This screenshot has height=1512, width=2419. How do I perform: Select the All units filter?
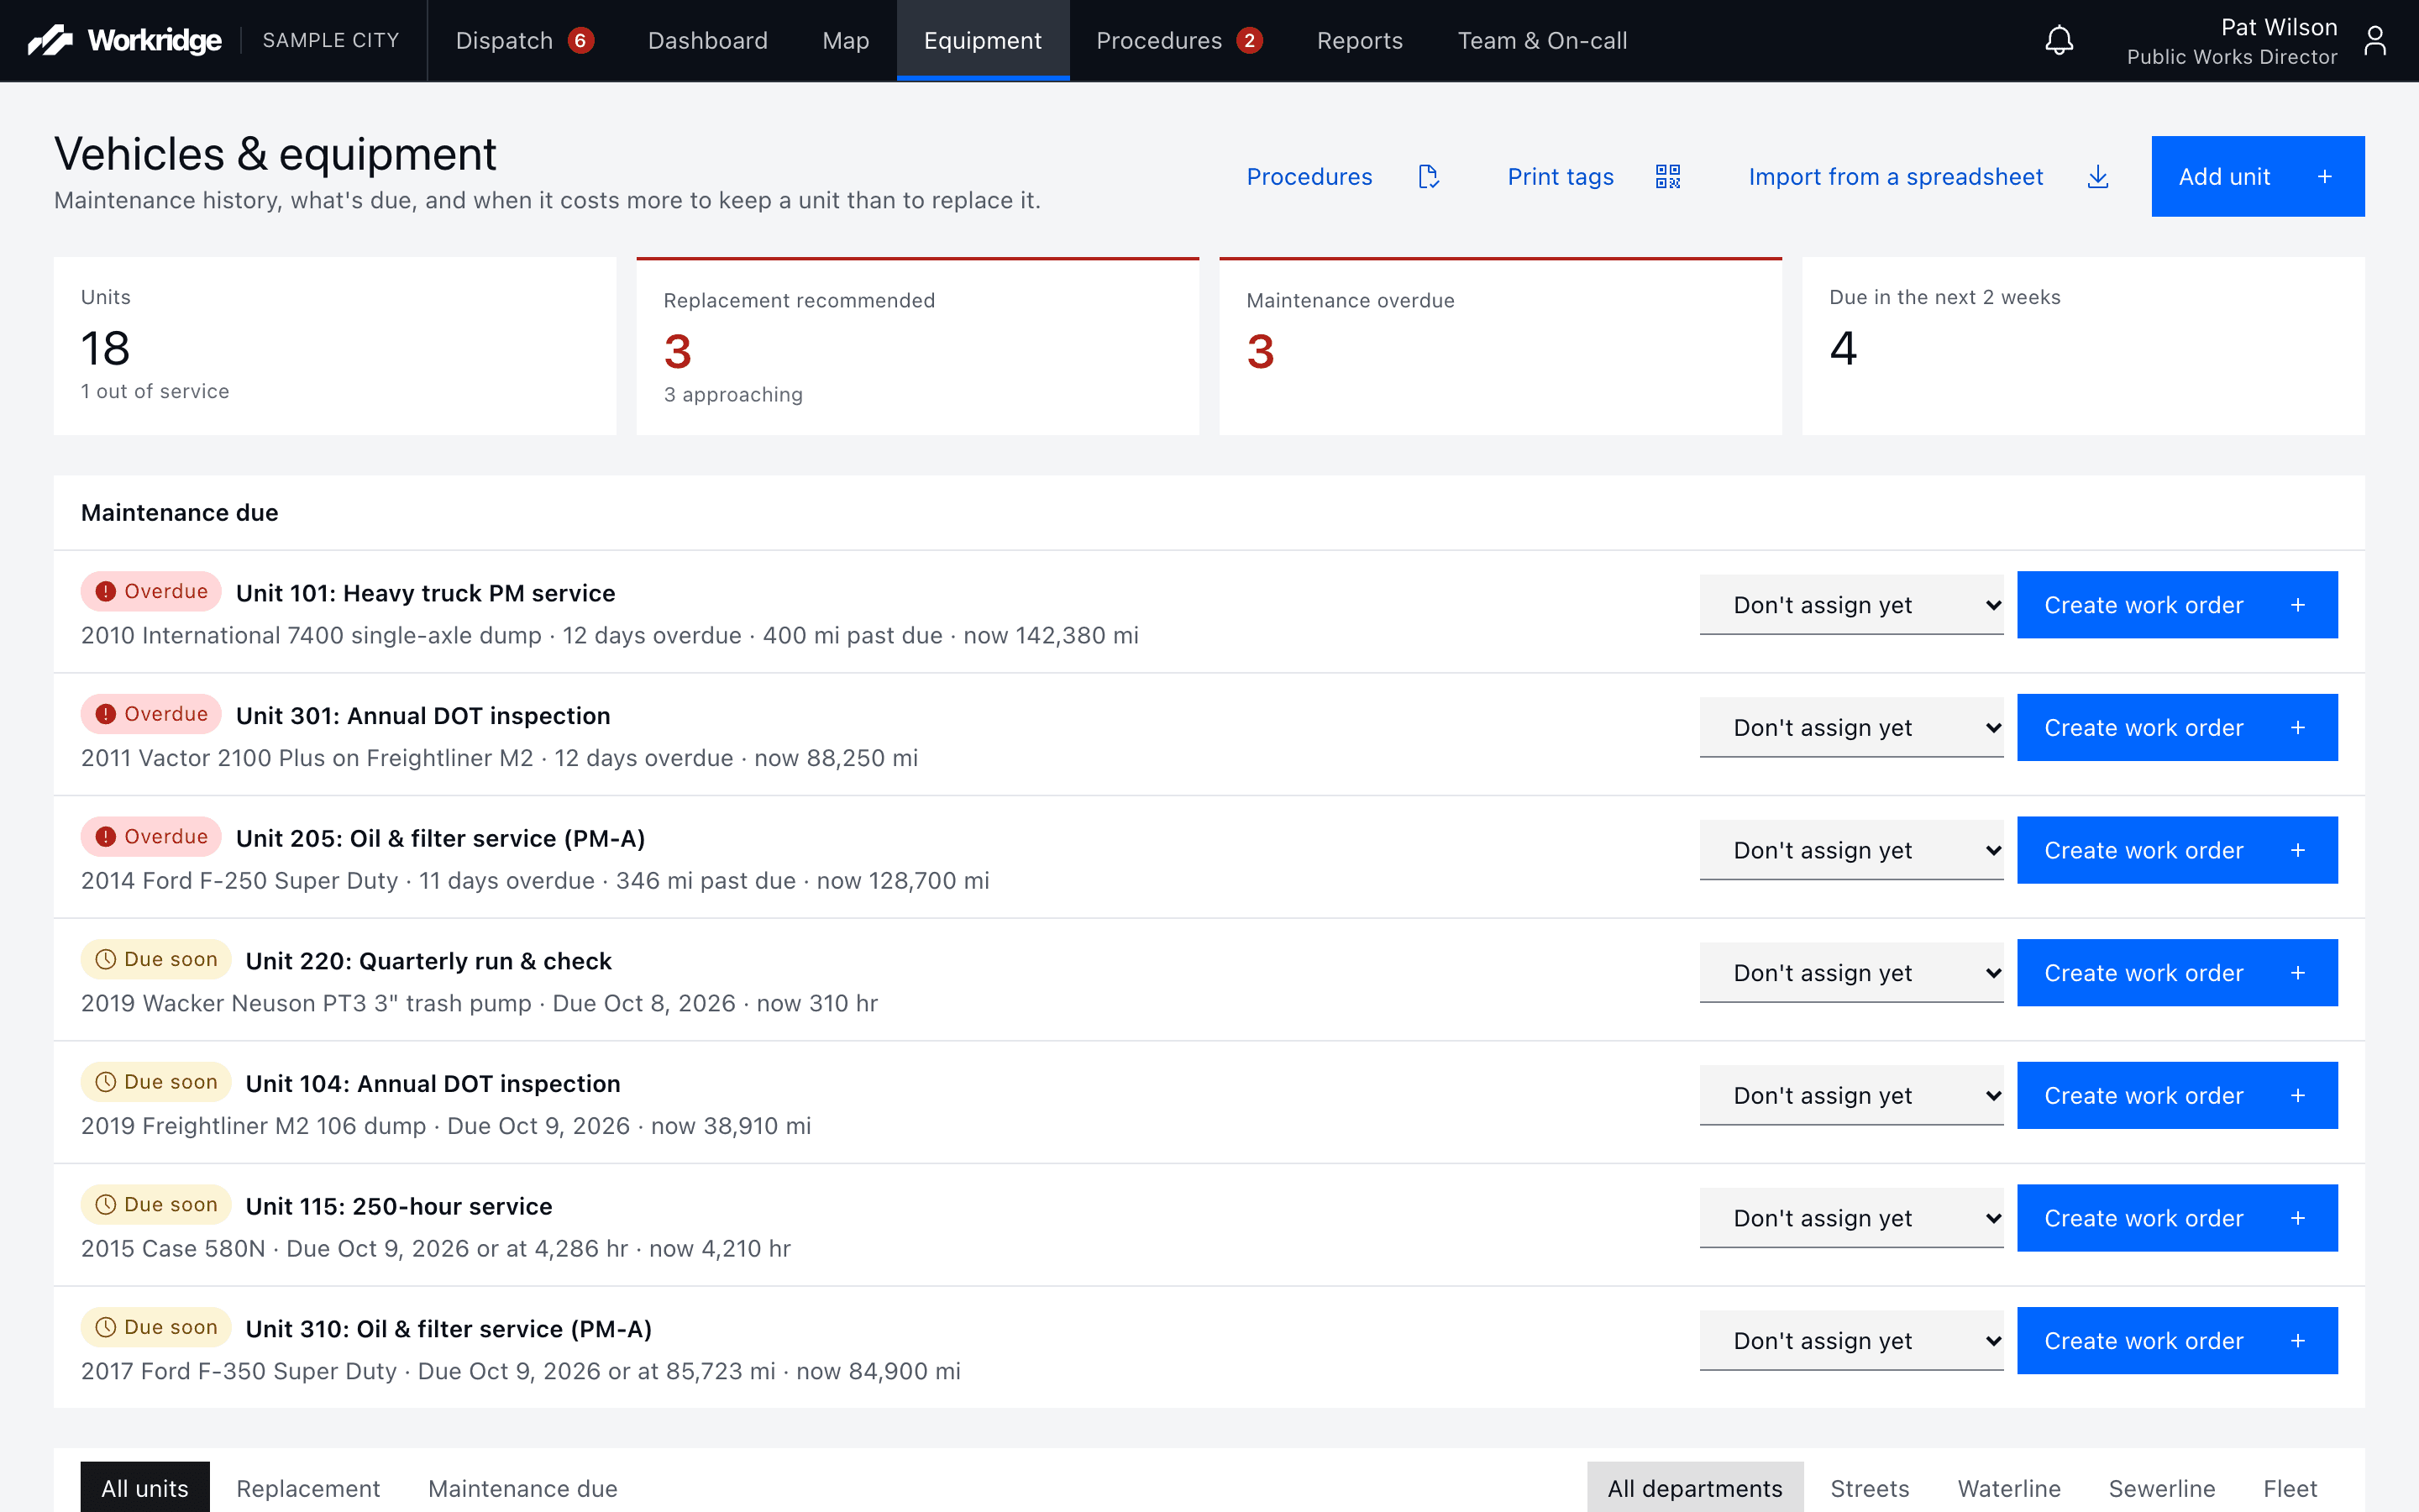pos(145,1488)
